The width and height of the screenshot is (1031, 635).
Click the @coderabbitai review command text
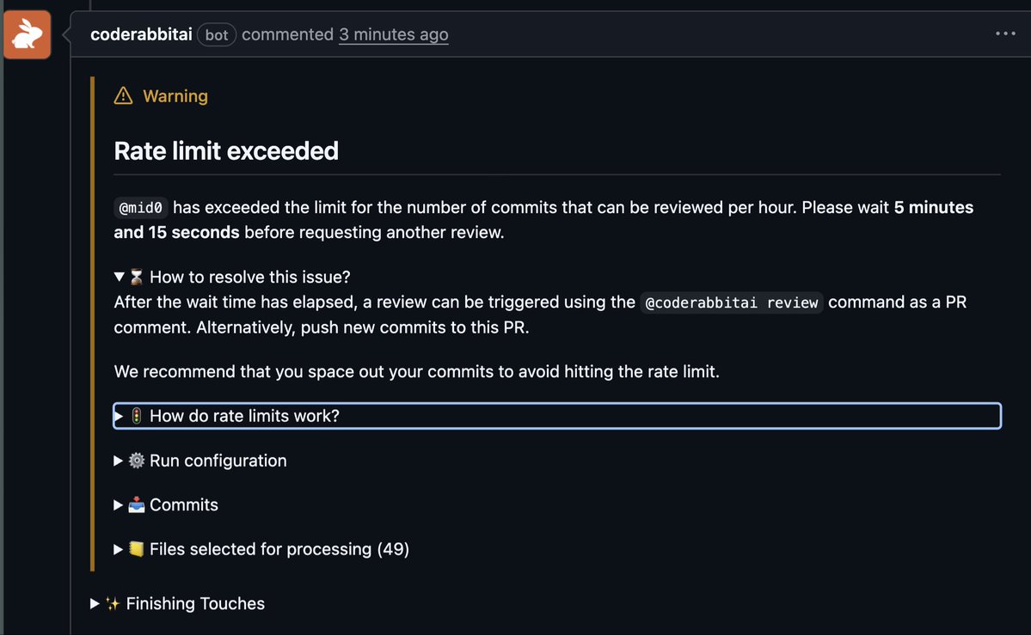(x=731, y=303)
